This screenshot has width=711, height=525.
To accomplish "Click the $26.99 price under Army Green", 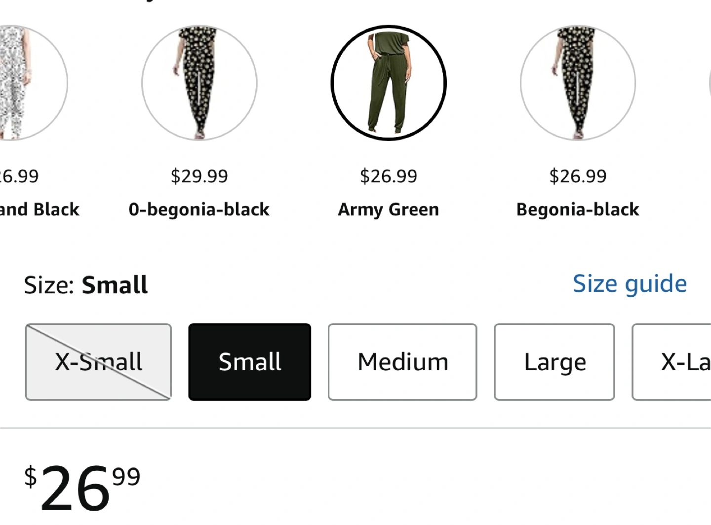I will pyautogui.click(x=389, y=176).
